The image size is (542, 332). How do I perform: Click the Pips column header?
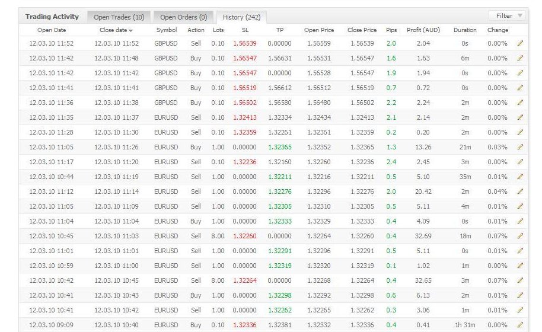click(391, 30)
